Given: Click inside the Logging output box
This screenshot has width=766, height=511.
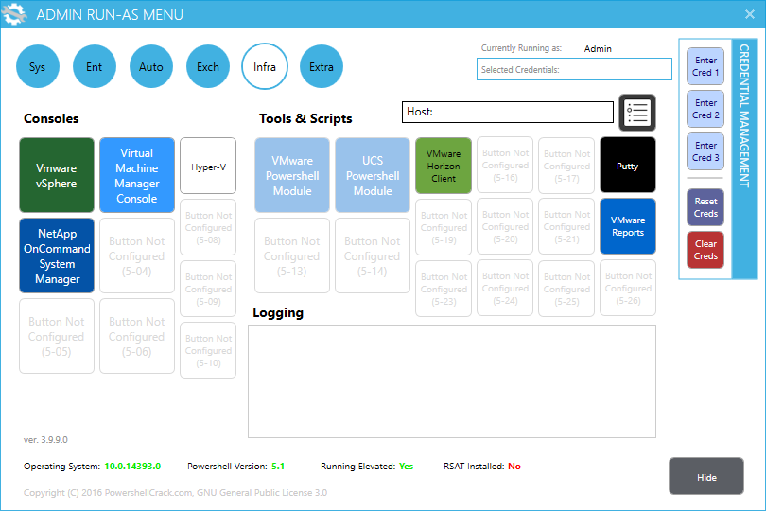Looking at the screenshot, I should tap(452, 381).
